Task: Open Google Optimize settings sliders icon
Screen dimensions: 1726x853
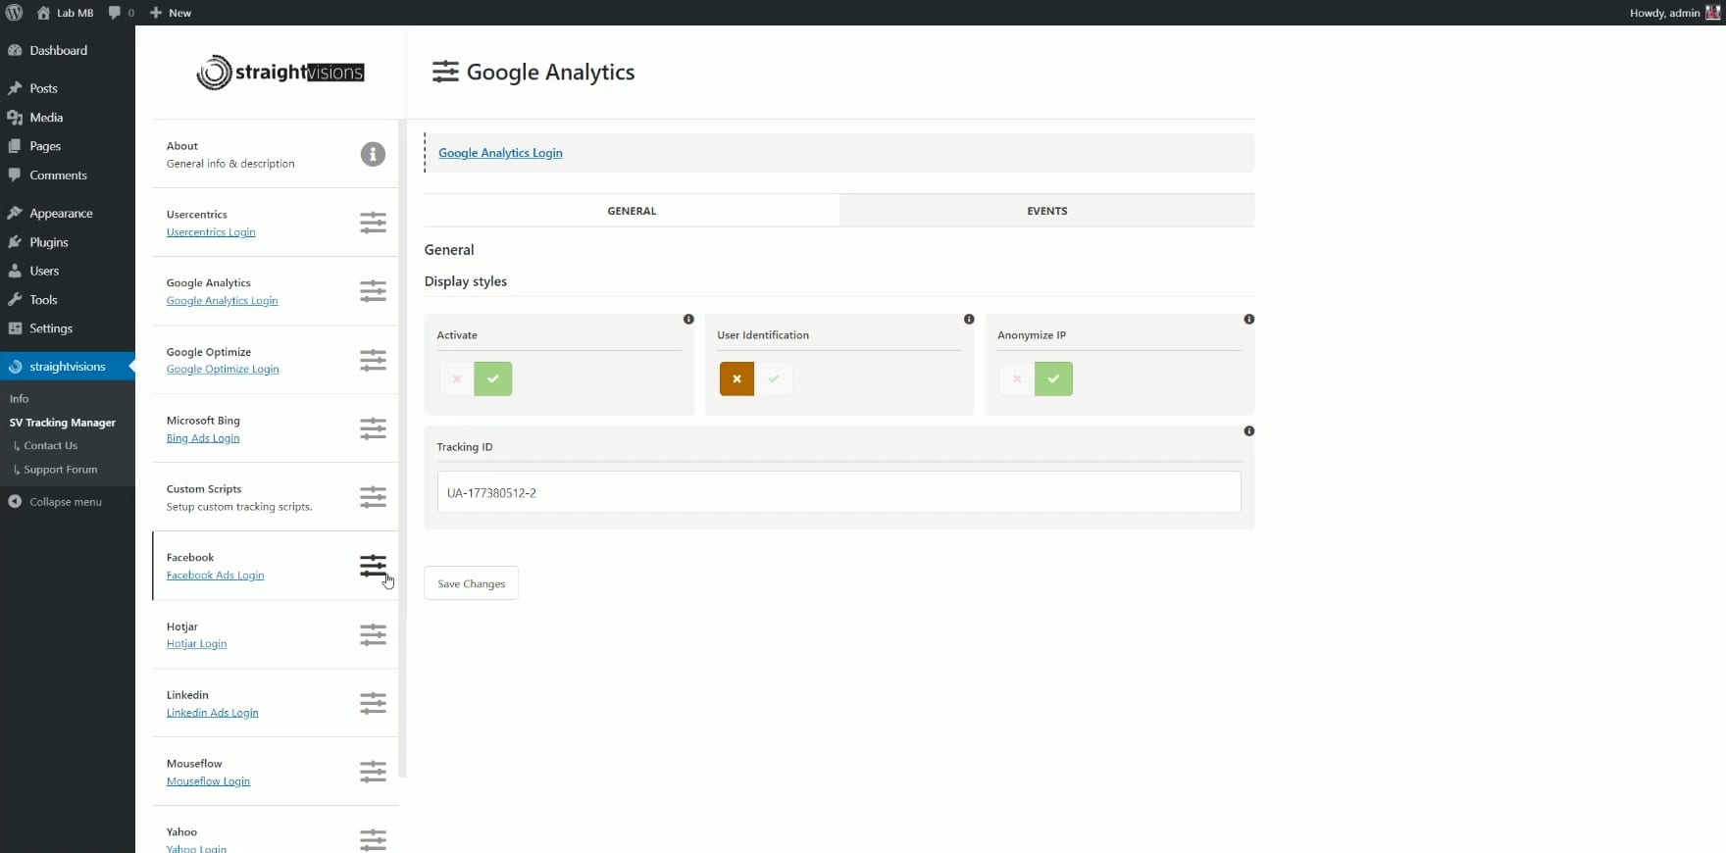Action: [x=373, y=360]
